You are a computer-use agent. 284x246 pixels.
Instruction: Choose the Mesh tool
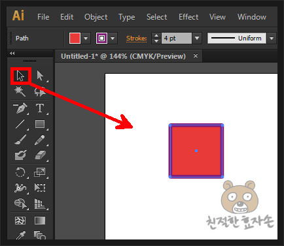point(20,221)
